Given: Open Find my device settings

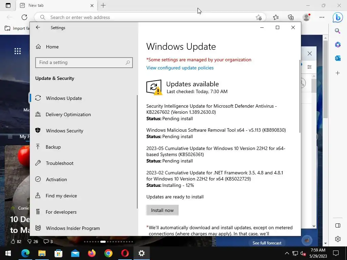Looking at the screenshot, I should click(61, 196).
